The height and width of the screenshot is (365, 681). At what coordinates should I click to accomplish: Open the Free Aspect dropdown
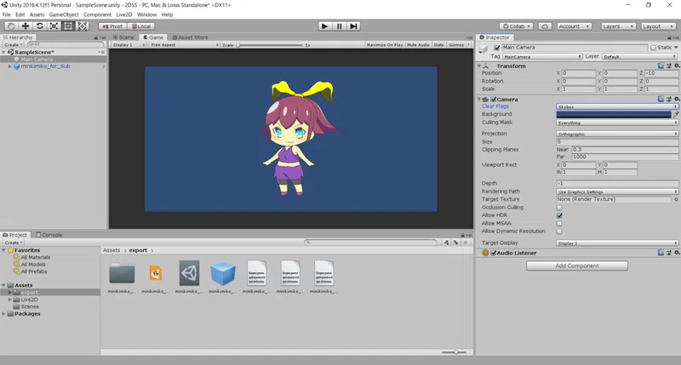(184, 45)
